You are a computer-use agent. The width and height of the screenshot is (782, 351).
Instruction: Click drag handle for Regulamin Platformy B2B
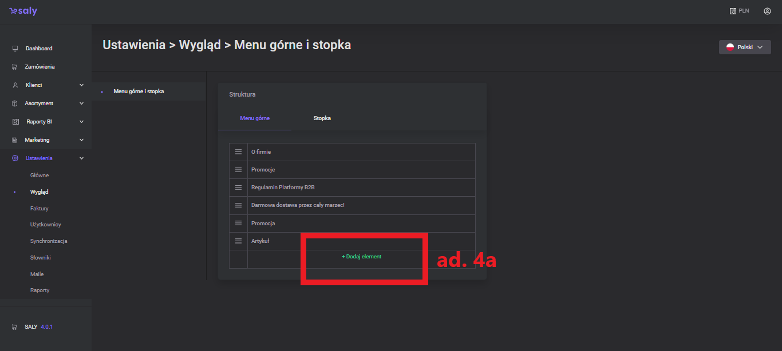[238, 188]
